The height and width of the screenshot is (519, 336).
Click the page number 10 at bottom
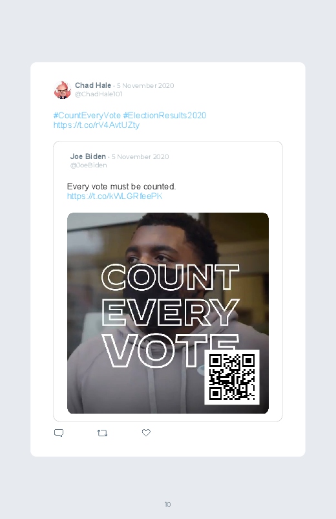tap(167, 504)
